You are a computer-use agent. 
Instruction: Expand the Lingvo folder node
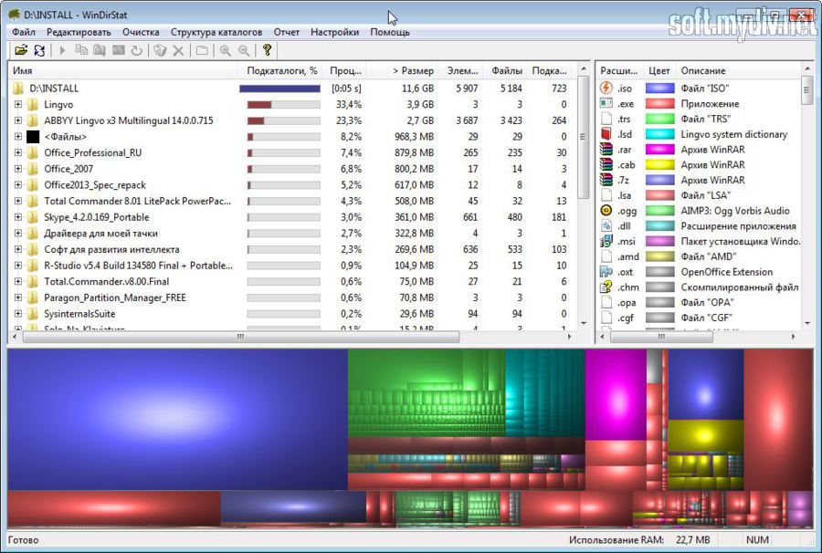(18, 104)
